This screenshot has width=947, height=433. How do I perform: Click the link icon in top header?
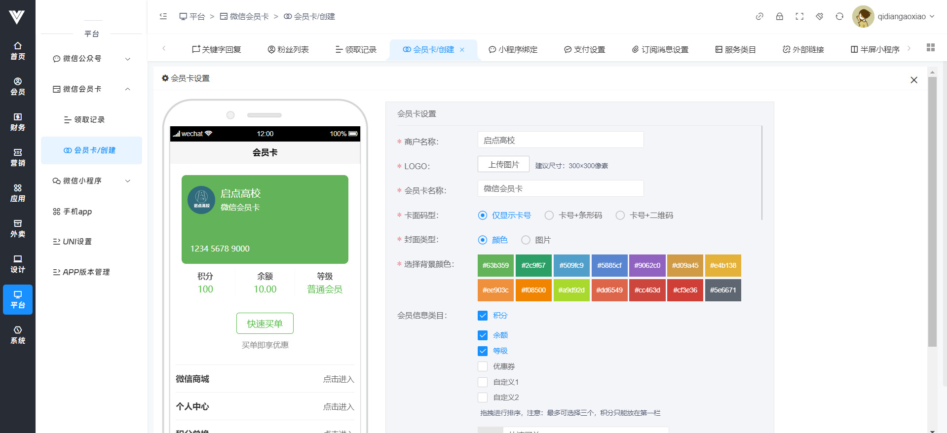[759, 16]
